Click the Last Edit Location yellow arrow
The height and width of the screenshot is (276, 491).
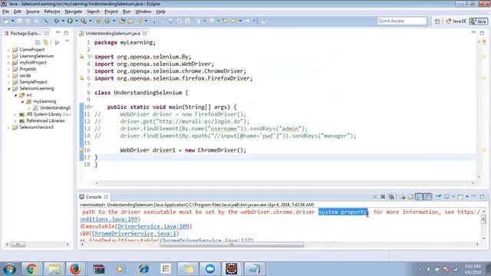225,21
